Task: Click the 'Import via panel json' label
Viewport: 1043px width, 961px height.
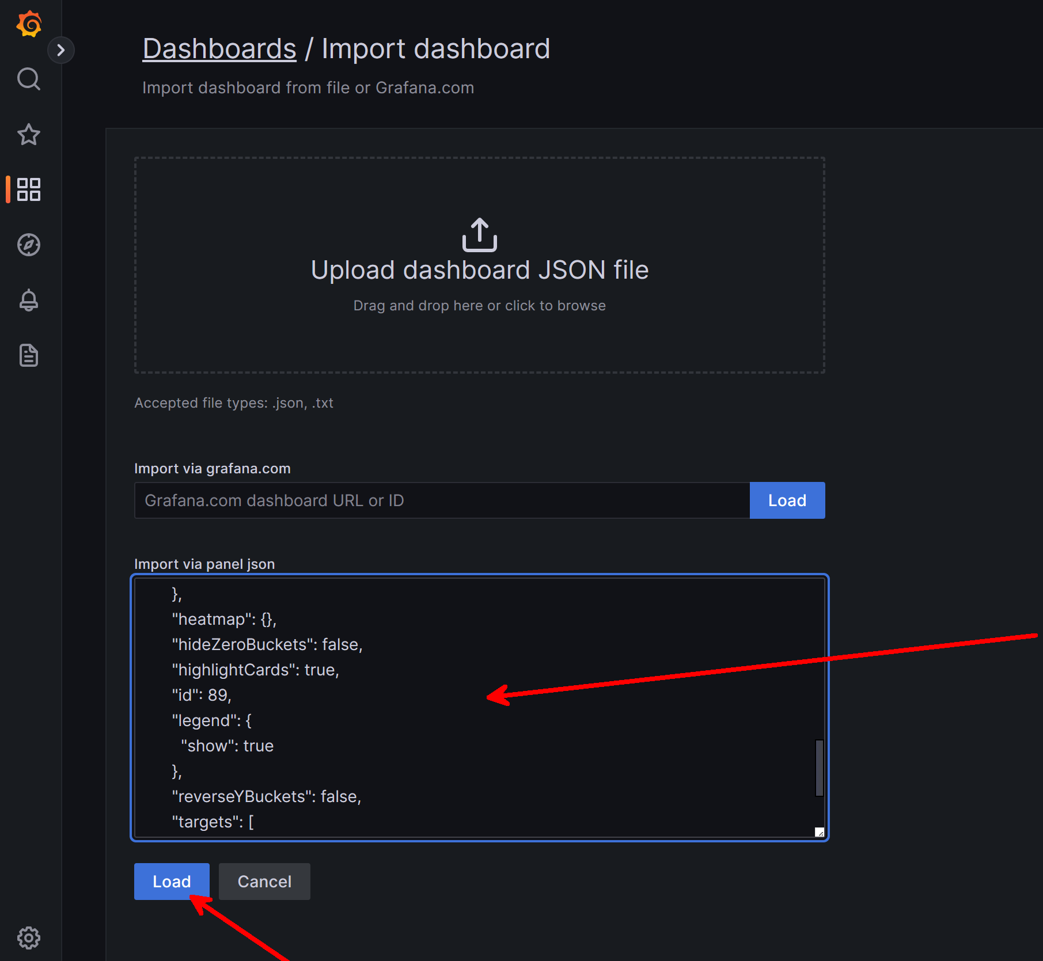Action: [x=204, y=564]
